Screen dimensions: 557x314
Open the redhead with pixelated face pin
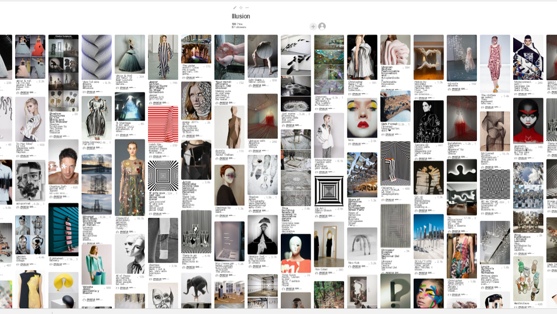coord(229,185)
